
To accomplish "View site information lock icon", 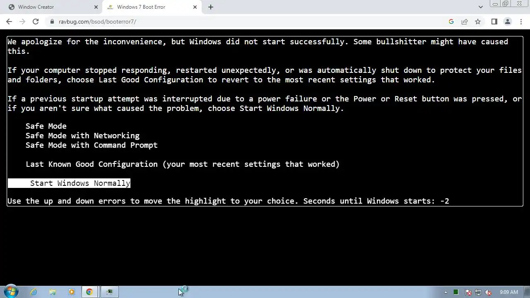I will (52, 22).
